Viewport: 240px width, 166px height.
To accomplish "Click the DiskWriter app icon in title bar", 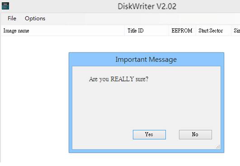I will (x=5, y=6).
